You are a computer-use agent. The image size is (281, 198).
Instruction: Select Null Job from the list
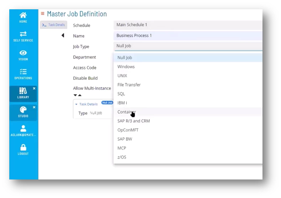pyautogui.click(x=188, y=58)
